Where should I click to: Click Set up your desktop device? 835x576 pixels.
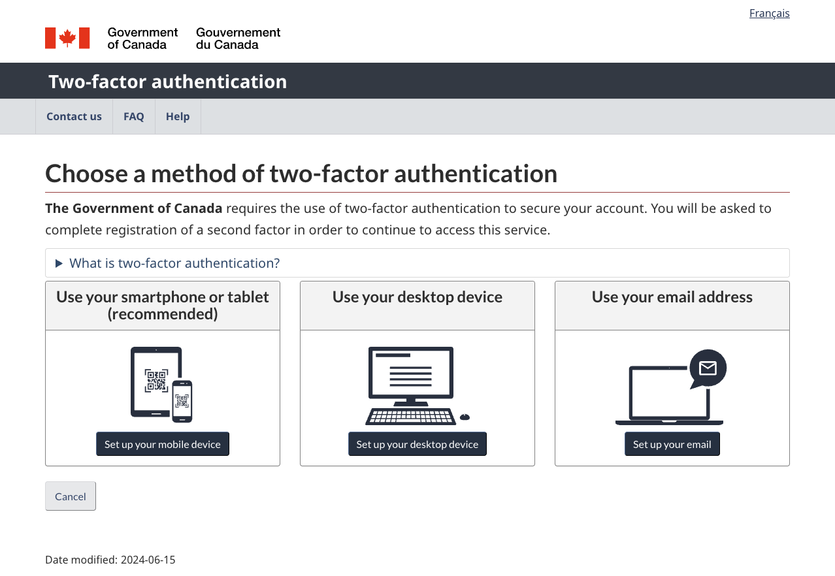417,443
